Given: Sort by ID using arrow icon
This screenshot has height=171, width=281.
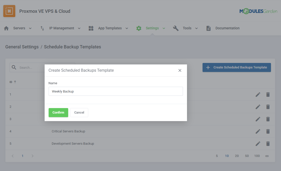Looking at the screenshot, I should pyautogui.click(x=15, y=82).
